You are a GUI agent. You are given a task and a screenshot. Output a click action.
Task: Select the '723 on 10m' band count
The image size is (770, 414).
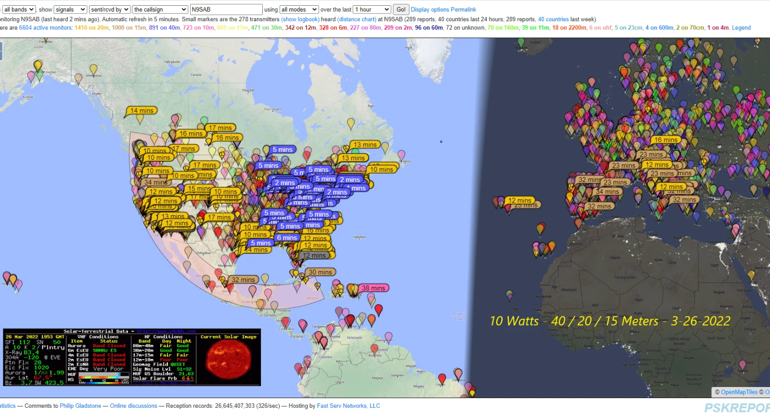(199, 28)
